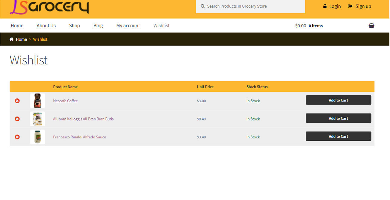The image size is (390, 200).
Task: Remove Francesco Rinaldi Alfredo Sauce from wishlist
Action: click(17, 137)
